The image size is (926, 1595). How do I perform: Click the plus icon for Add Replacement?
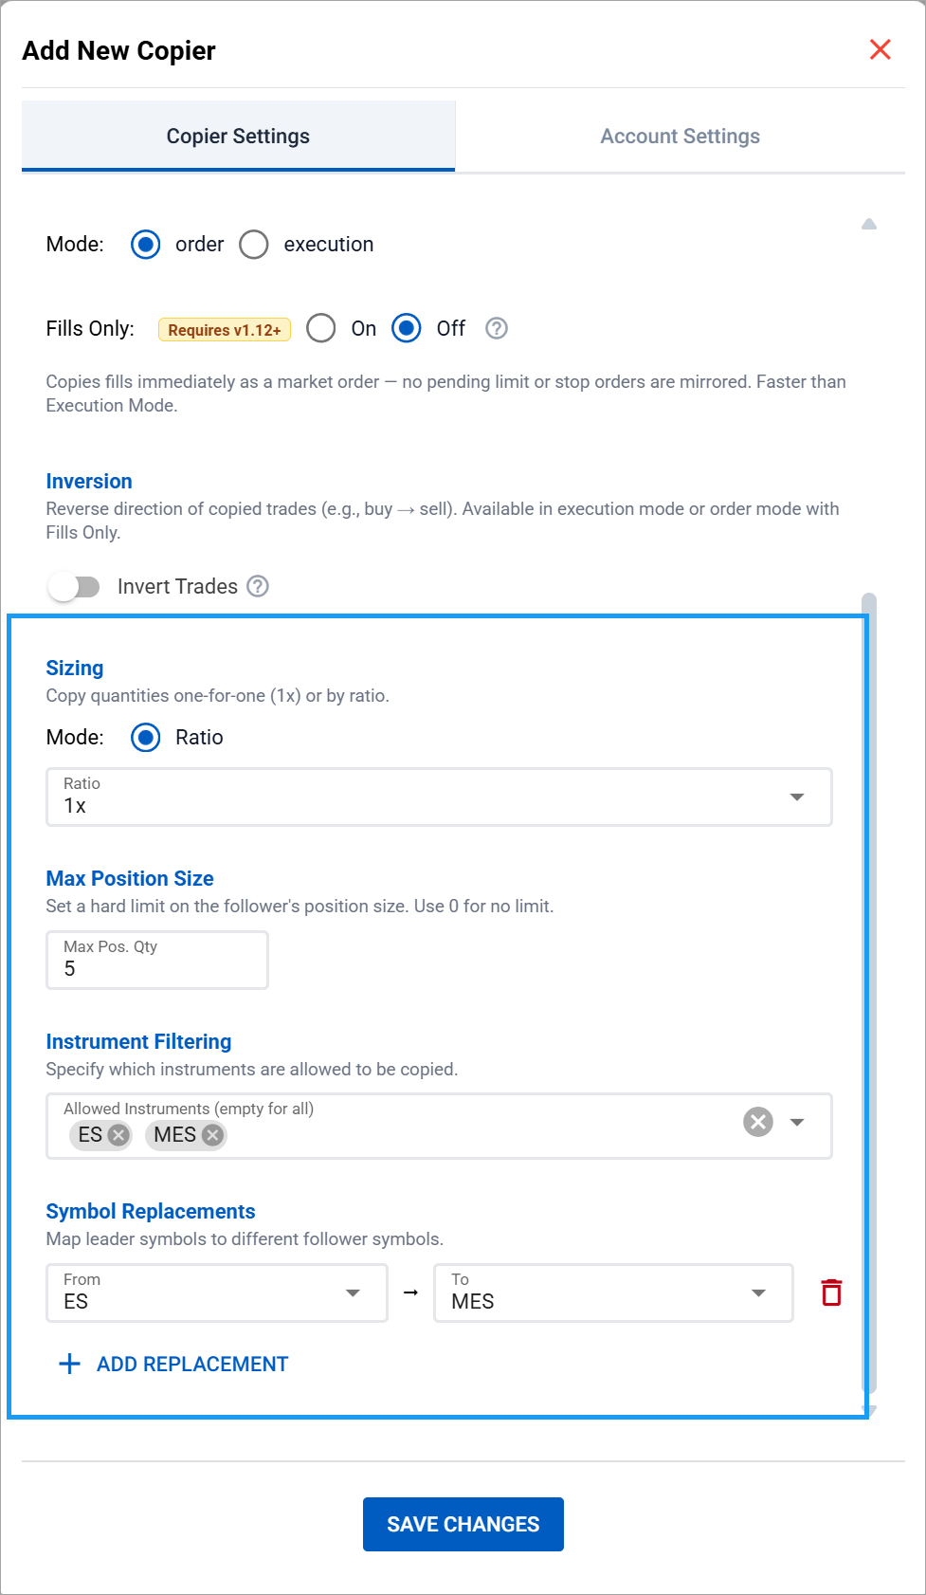point(69,1364)
